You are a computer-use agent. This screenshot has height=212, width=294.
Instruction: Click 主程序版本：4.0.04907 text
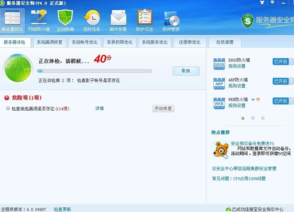pos(24,209)
